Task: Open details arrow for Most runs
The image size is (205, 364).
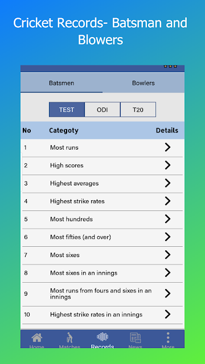Action: (167, 147)
